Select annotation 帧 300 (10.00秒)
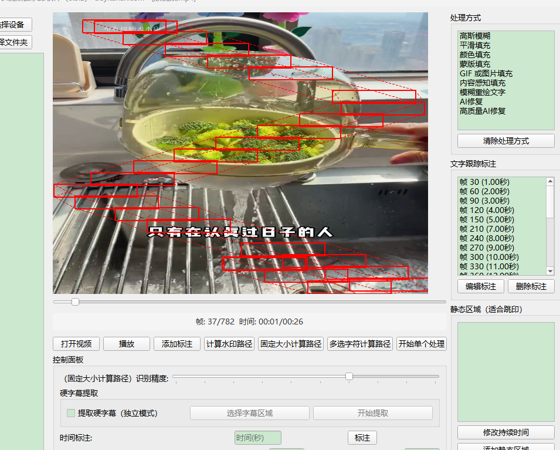 point(489,257)
